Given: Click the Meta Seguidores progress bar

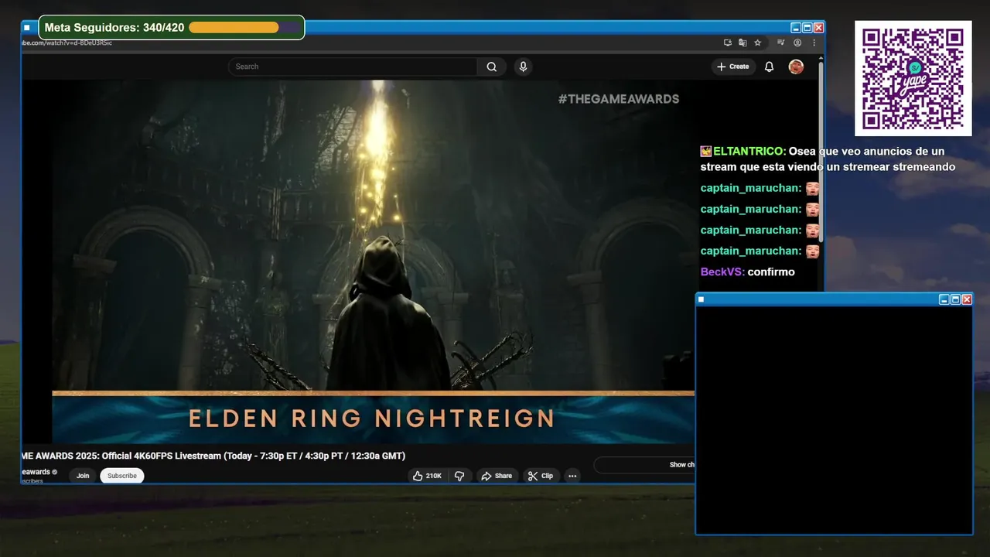Looking at the screenshot, I should tap(244, 27).
